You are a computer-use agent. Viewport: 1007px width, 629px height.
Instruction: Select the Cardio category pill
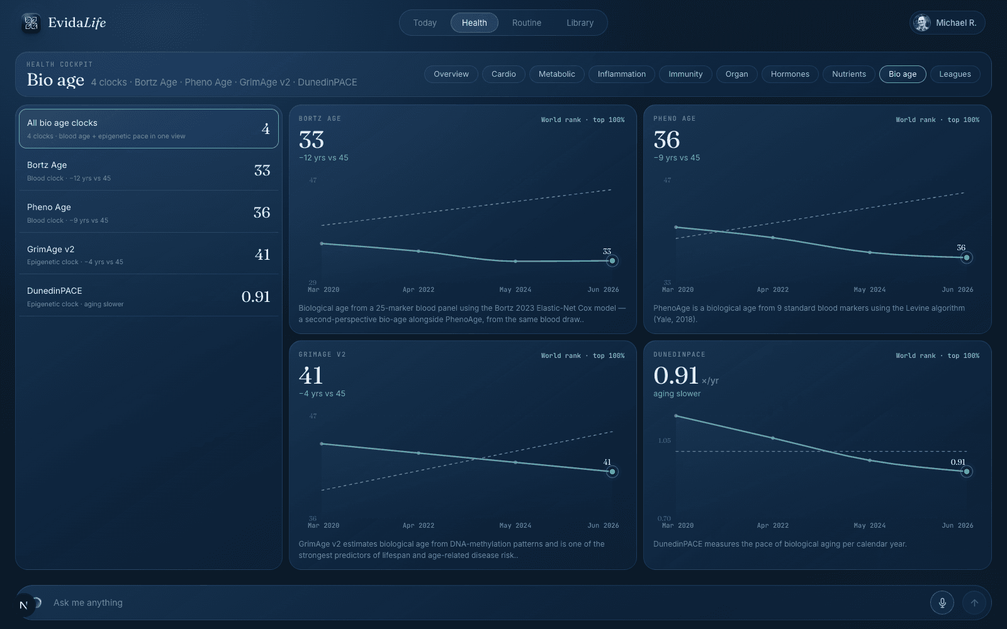pyautogui.click(x=503, y=74)
